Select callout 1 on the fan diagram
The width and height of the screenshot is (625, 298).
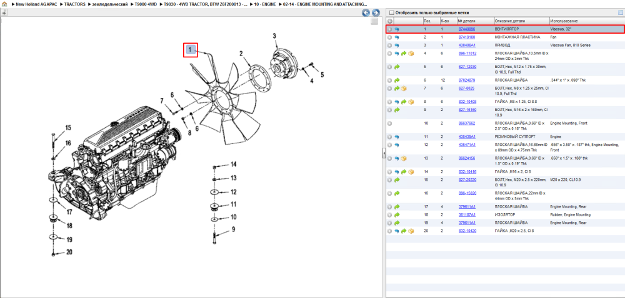[191, 50]
